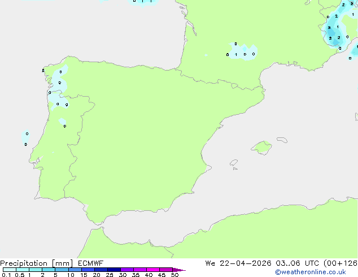Click the "20" legend scale label
The image size is (358, 277).
click(x=97, y=275)
